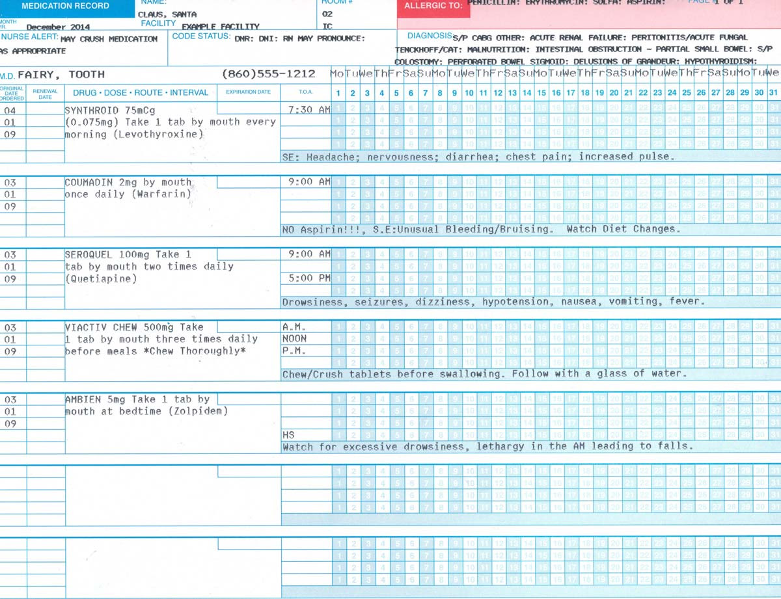781x599 pixels.
Task: Select the EXPIRATION DATE column header
Action: (249, 92)
